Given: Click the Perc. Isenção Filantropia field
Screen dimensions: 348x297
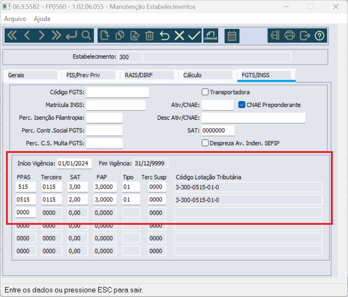Looking at the screenshot, I should [x=104, y=118].
